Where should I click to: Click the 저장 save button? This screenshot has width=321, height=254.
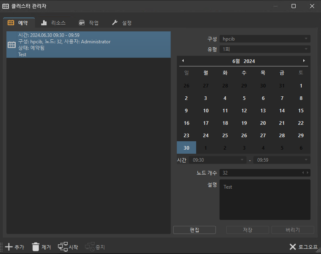(248, 230)
